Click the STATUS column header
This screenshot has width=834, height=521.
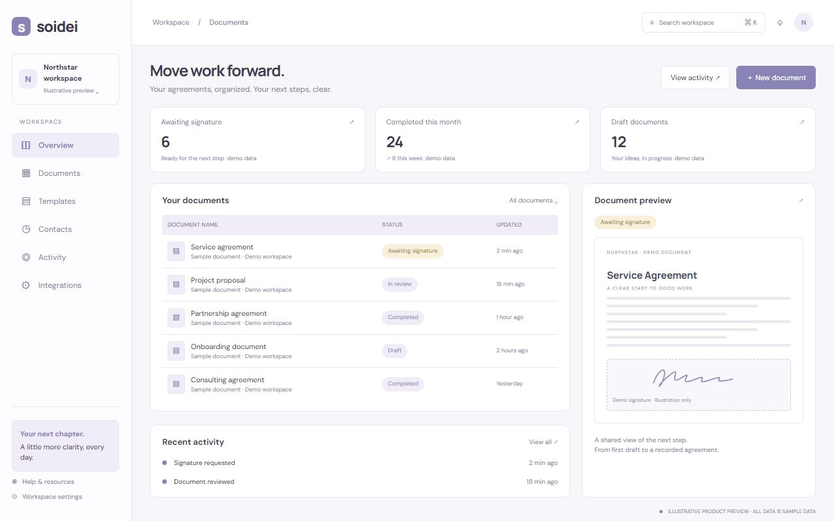(x=392, y=225)
